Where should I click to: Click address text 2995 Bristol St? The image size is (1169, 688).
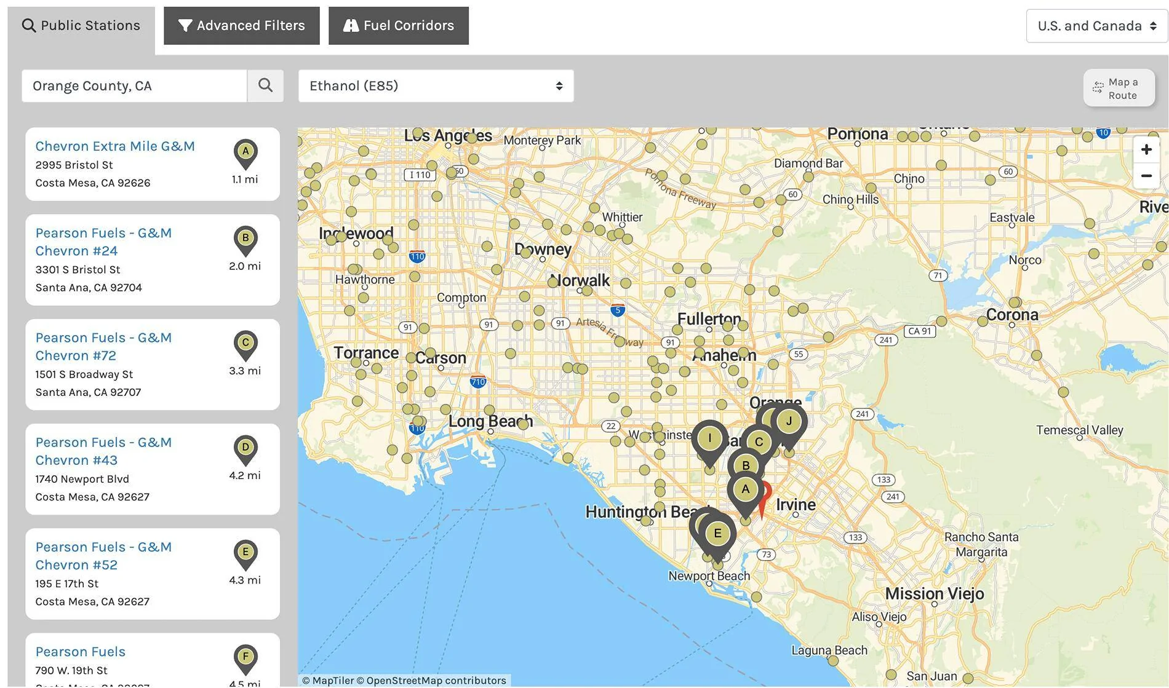(x=74, y=165)
